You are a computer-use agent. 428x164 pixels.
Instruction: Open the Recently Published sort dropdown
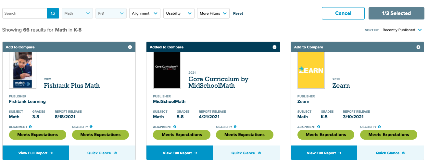[x=403, y=30]
